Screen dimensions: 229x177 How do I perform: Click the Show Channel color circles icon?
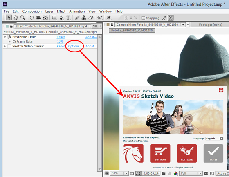176,173
